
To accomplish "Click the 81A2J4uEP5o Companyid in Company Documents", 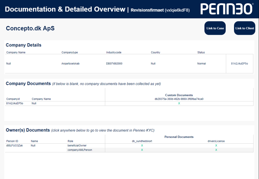I will point(15,103).
